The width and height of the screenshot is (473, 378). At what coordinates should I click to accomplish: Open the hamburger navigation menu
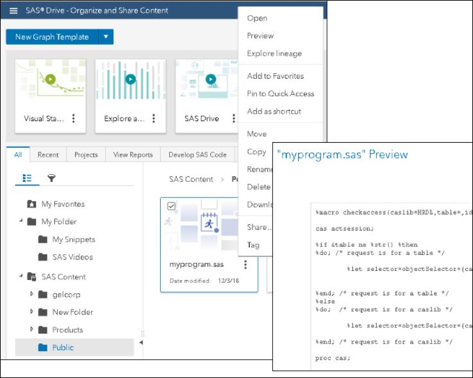13,11
